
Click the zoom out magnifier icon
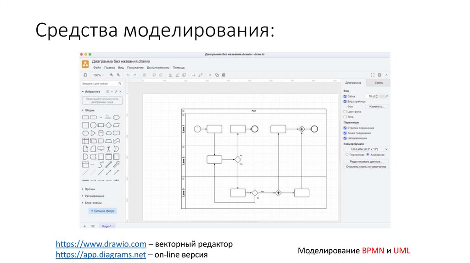point(118,75)
